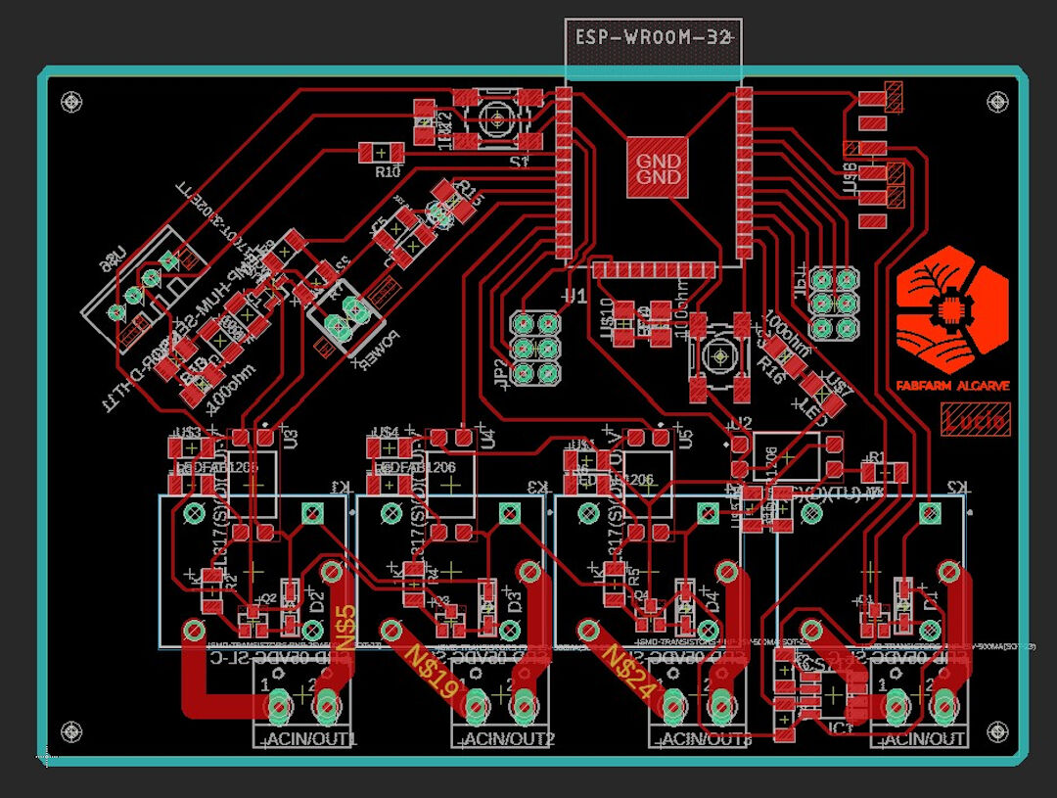Viewport: 1057px width, 798px height.
Task: Select the U5 component label
Action: click(x=685, y=441)
